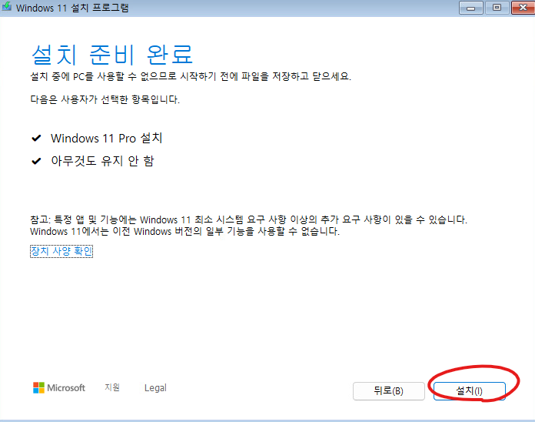Viewport: 535px width, 422px height.
Task: Click the checkmark beside Windows 11 Pro 설치
Action: point(36,139)
